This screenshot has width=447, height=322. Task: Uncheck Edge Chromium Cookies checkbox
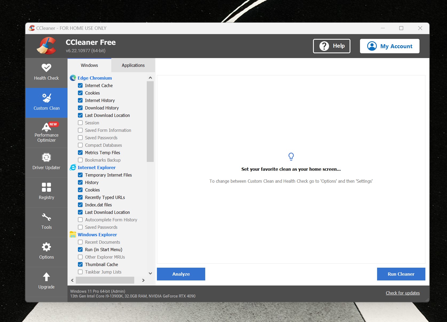point(80,93)
